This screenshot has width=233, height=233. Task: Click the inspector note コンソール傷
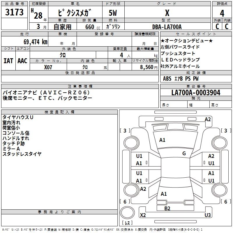(x=16, y=133)
